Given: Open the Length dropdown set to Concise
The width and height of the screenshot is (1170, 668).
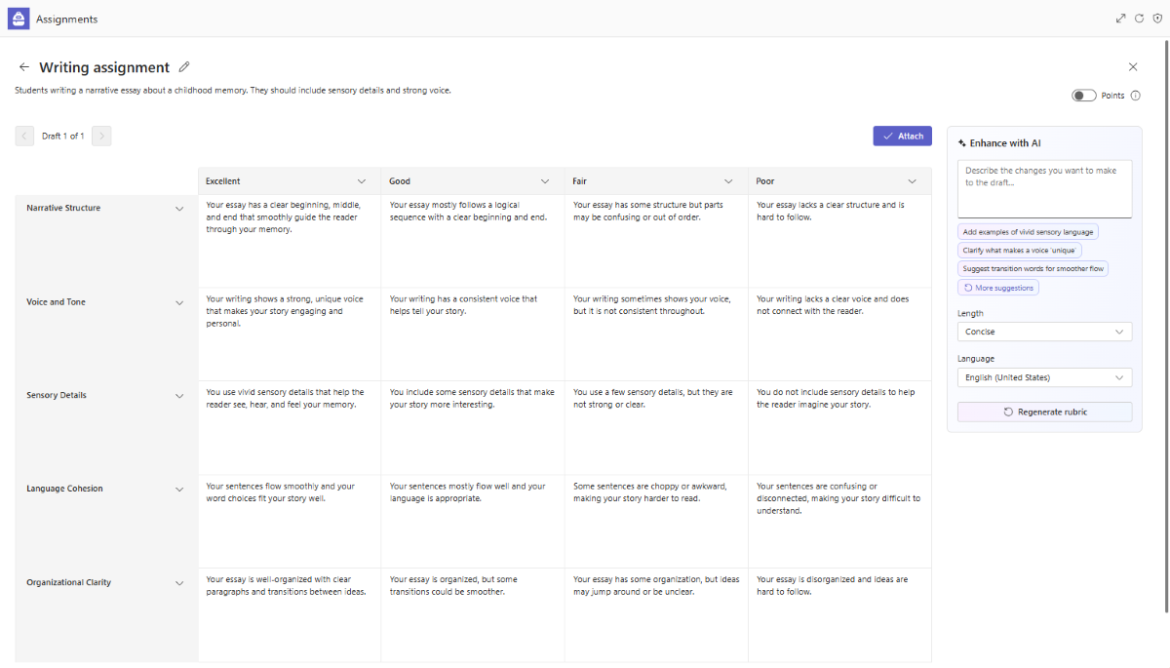Looking at the screenshot, I should (x=1044, y=332).
